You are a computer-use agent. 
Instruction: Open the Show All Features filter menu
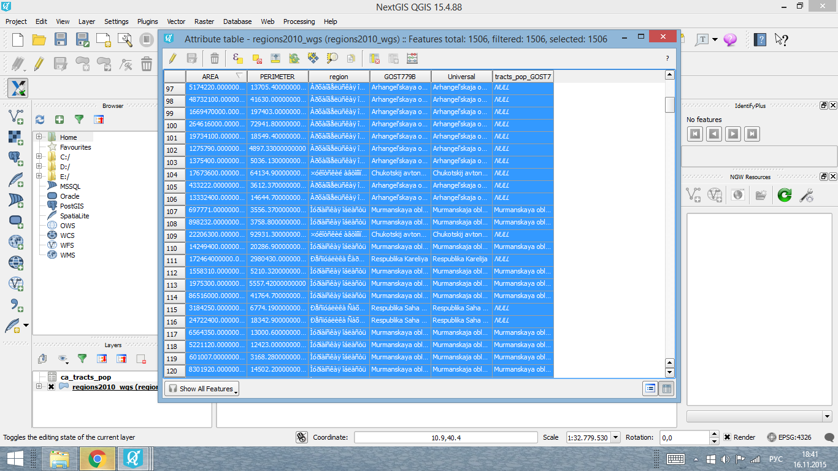coord(201,388)
